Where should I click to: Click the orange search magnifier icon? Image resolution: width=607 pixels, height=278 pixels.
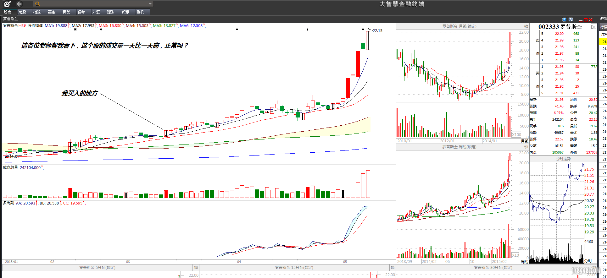[x=37, y=4]
